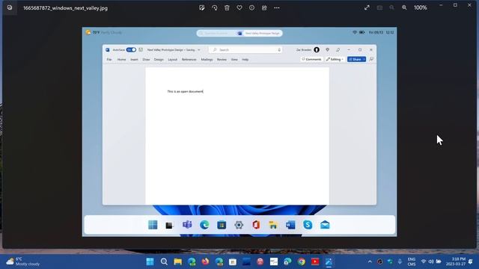Enter full screen with the diagonal arrows icon
This screenshot has width=479, height=269.
click(x=367, y=8)
